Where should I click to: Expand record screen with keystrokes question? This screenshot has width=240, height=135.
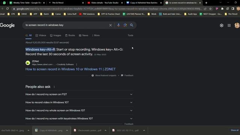79,118
